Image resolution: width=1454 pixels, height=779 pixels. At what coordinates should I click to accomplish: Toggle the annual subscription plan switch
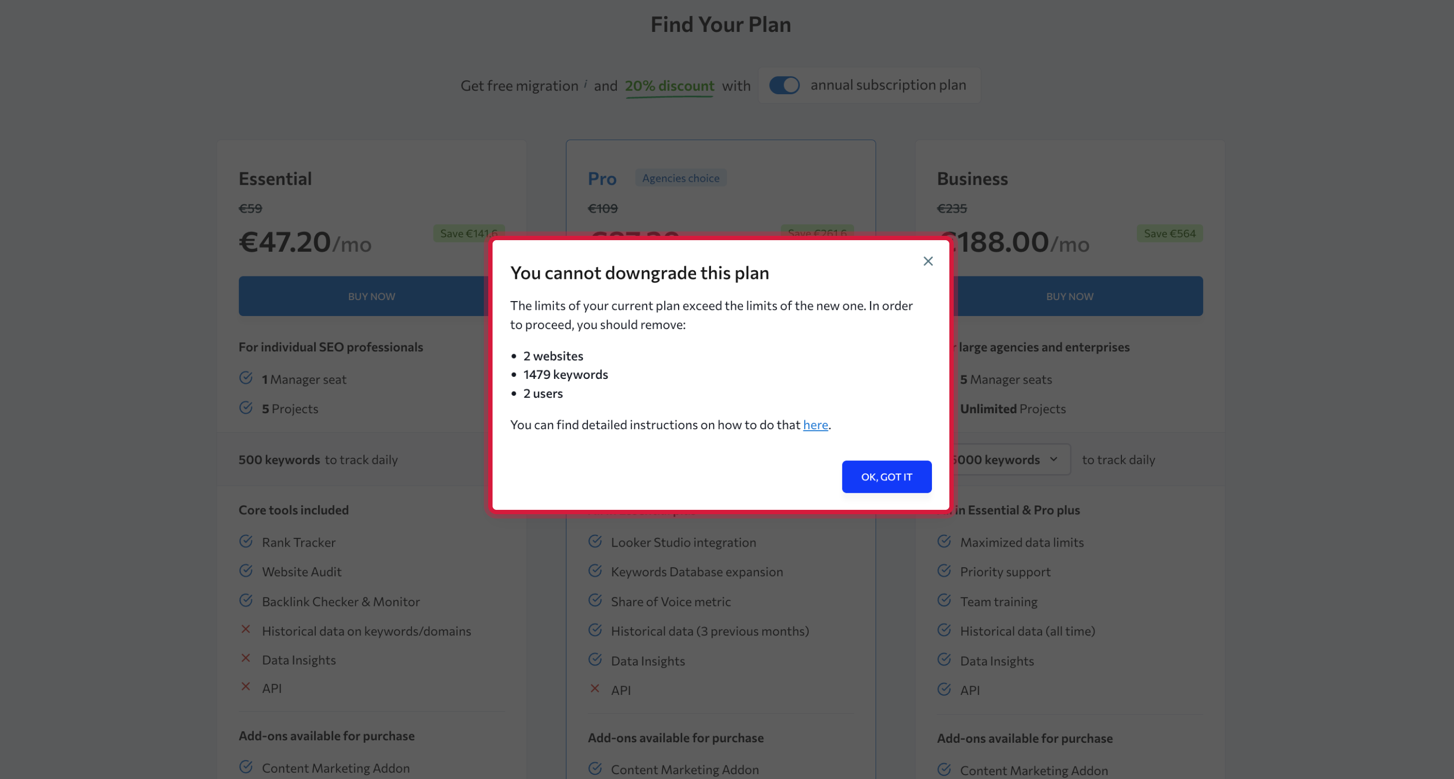coord(785,85)
